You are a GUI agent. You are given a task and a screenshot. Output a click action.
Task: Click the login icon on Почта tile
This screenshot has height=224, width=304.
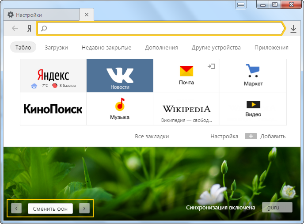(x=211, y=66)
